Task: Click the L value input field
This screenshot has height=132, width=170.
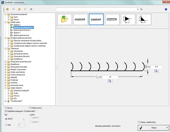Action: (110, 77)
